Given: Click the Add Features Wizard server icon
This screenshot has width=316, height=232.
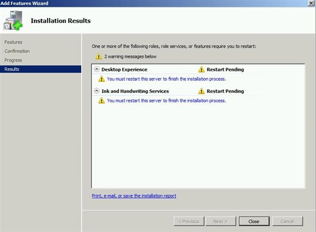Looking at the screenshot, I should (13, 21).
